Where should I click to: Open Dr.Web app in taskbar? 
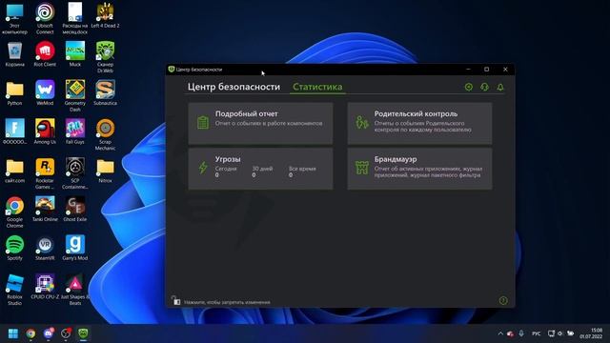click(83, 333)
